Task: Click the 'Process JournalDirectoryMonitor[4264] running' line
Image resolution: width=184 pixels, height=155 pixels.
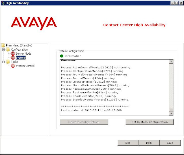Action: point(94,74)
